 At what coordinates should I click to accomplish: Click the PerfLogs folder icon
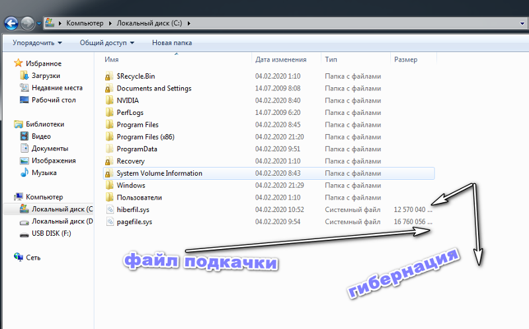[x=108, y=112]
